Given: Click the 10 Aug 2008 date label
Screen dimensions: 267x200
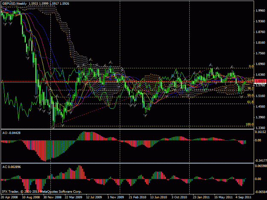Looking at the screenshot, I should (31, 197).
